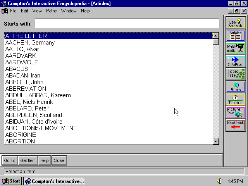Start the Picture Tour

236,112
